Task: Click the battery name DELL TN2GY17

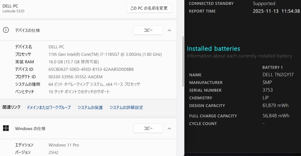Action: pyautogui.click(x=278, y=75)
